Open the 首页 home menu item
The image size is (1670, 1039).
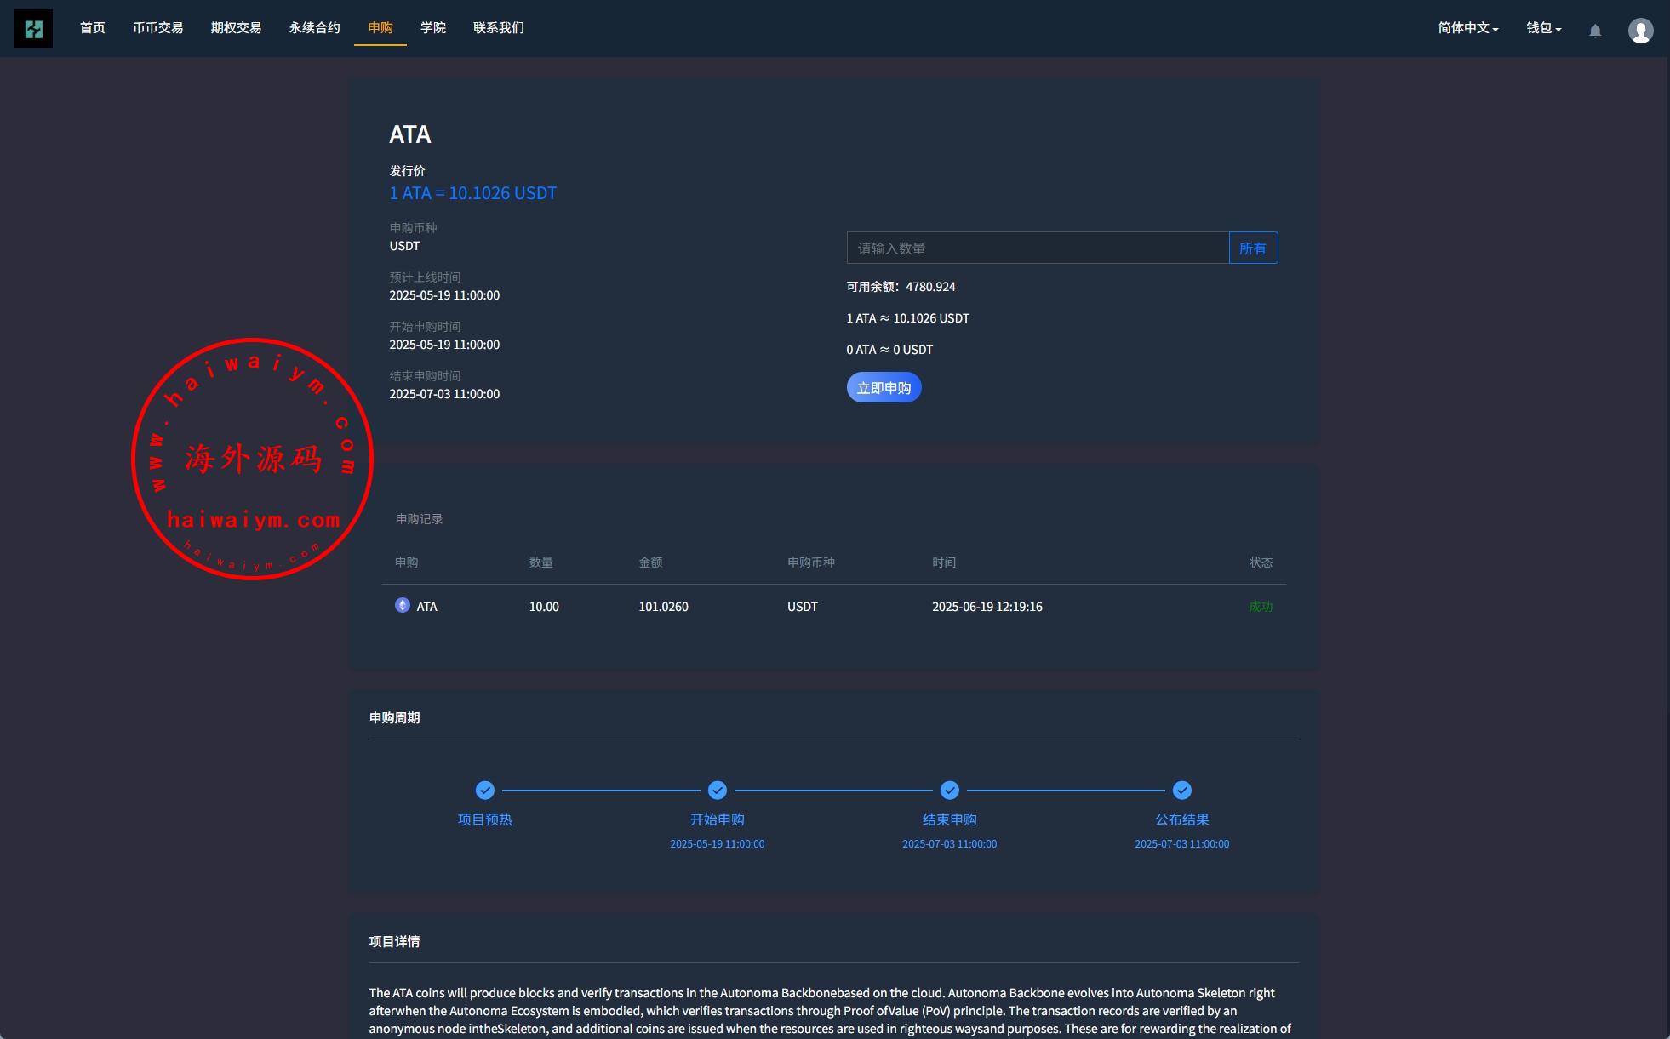93,28
